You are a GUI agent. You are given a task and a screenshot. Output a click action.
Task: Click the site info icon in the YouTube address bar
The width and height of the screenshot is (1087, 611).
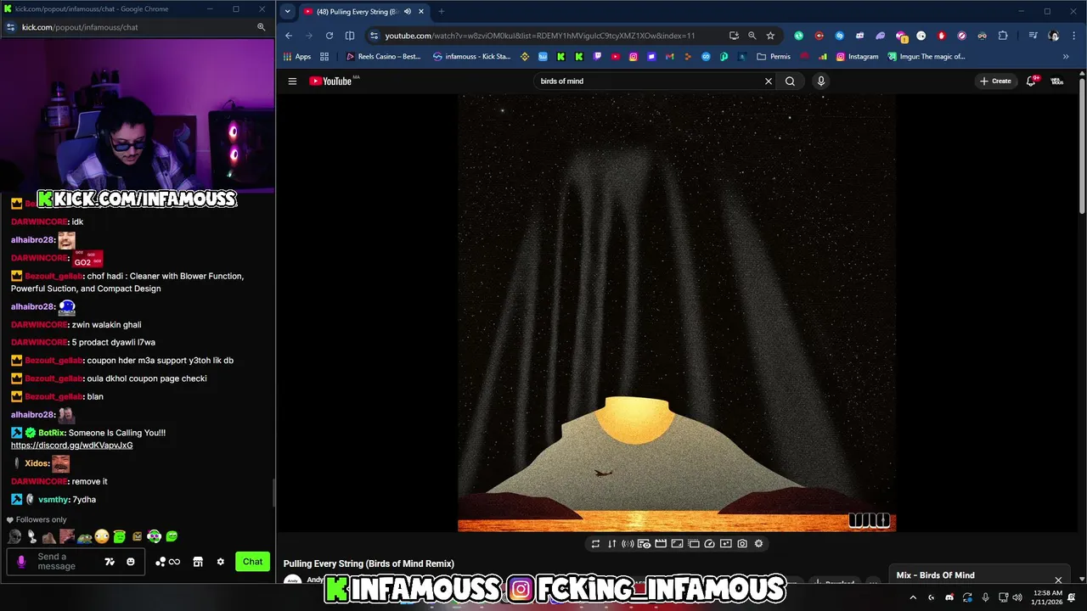point(374,36)
